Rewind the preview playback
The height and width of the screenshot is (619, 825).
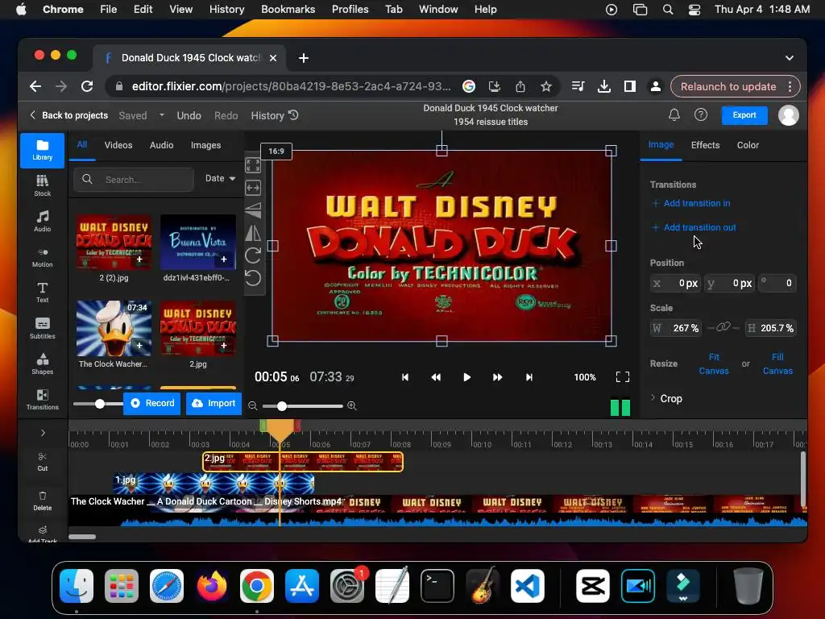click(436, 377)
